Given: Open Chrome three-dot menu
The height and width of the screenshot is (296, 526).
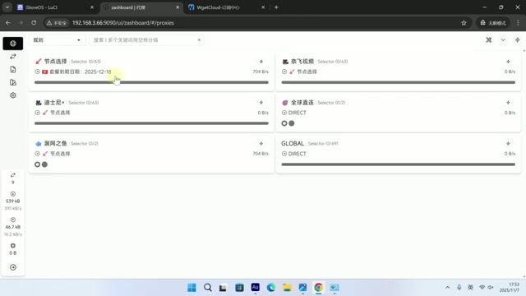Looking at the screenshot, I should pos(518,23).
